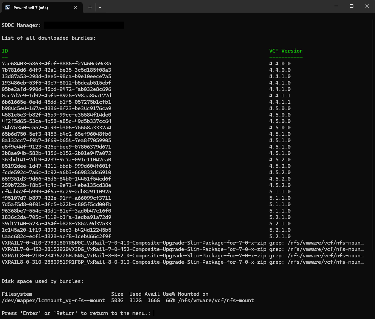Viewport: 375px width, 319px height.
Task: Select bundle ID 34b75350-c552-4c93-b306-75658a3332a4
Action: (x=56, y=128)
